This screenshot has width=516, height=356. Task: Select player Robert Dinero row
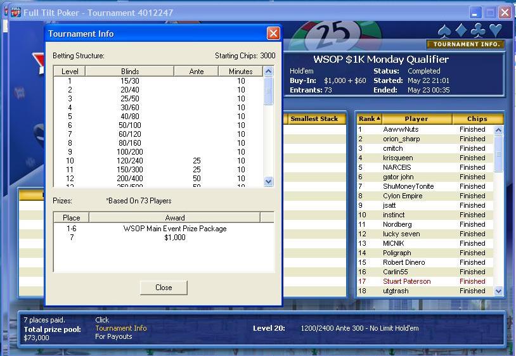pyautogui.click(x=425, y=263)
